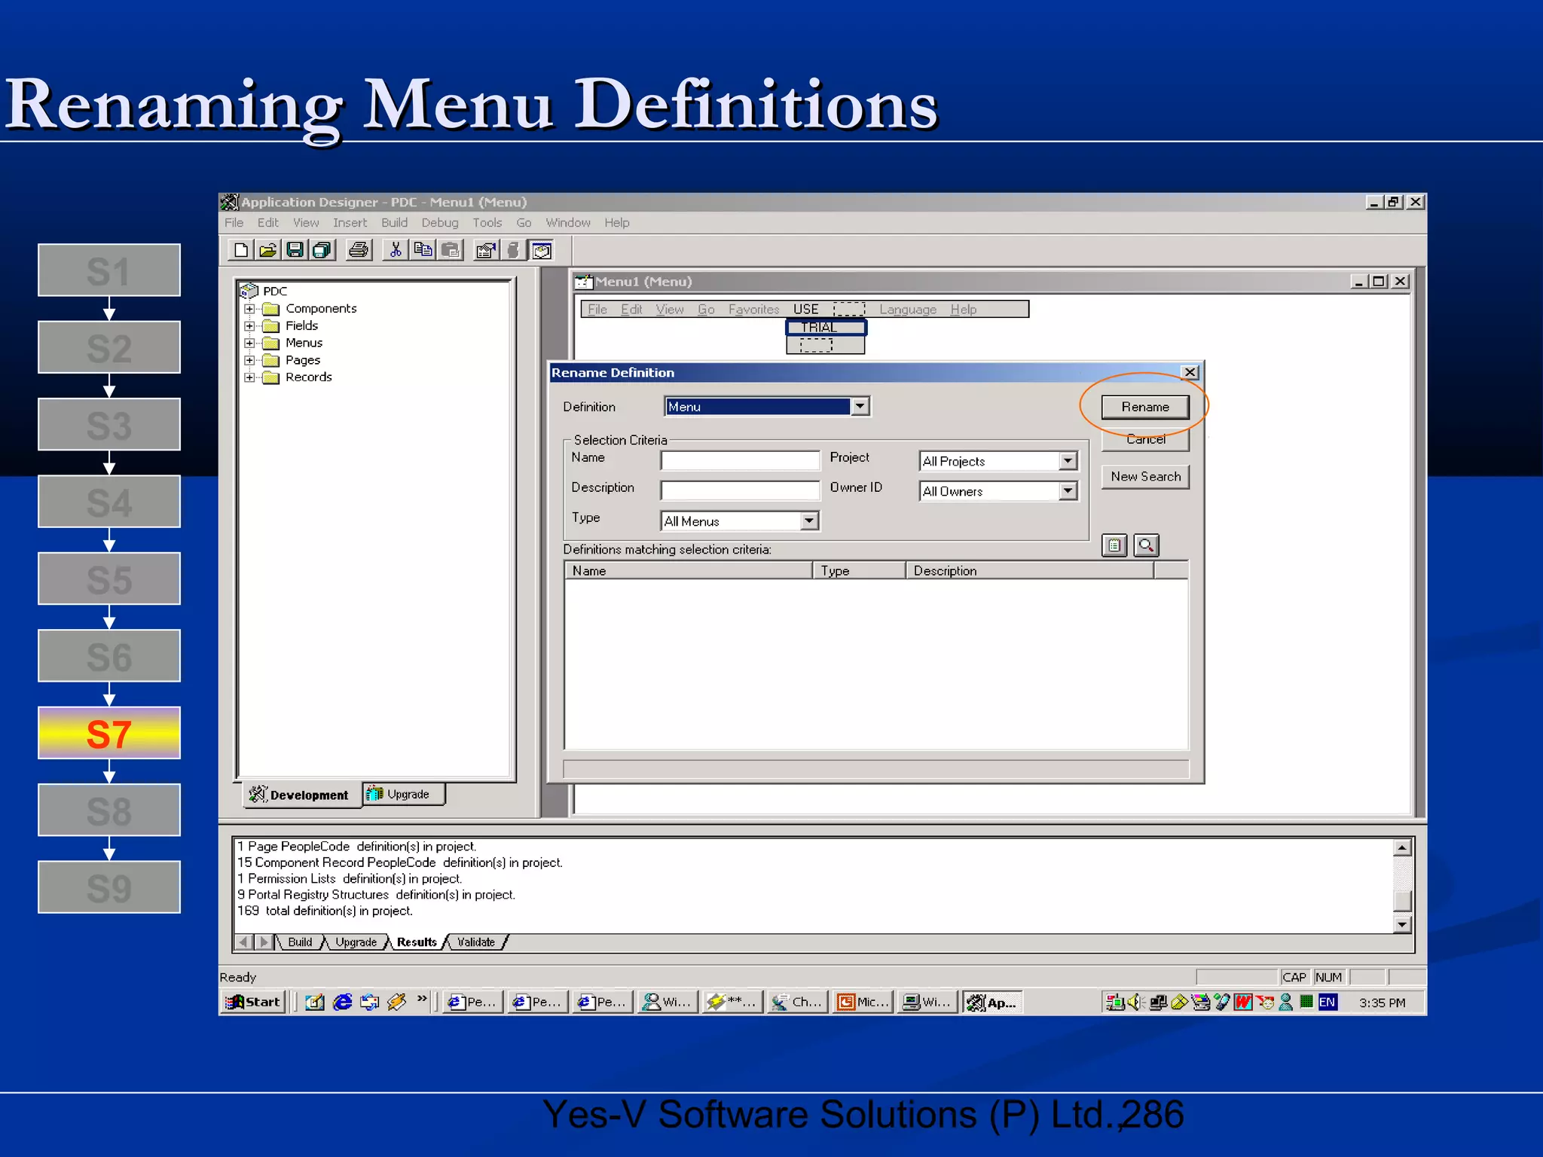
Task: Click the Outlook Express quick launch icon
Action: click(x=370, y=1002)
